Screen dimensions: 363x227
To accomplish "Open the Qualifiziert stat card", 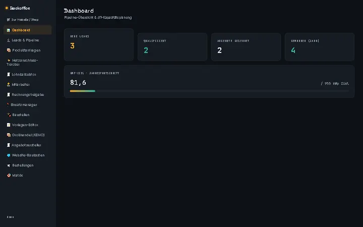I will (x=172, y=47).
